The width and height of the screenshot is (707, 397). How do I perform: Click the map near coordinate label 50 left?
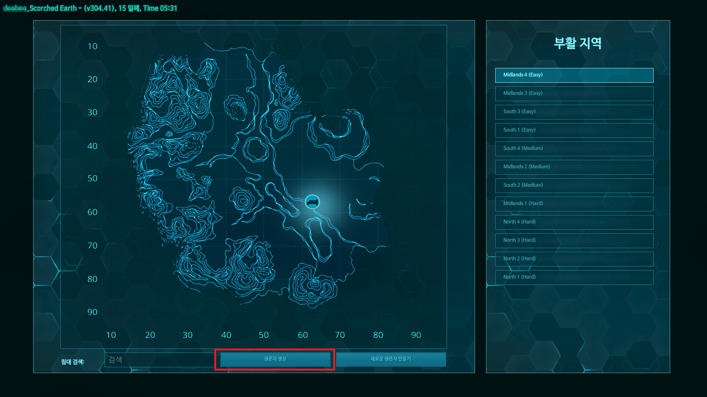92,179
